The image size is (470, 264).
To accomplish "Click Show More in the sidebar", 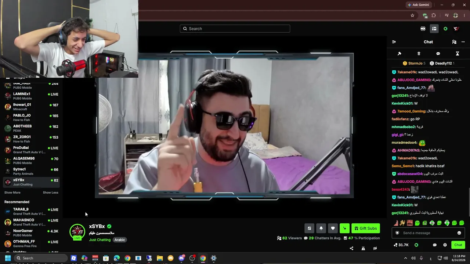I will pyautogui.click(x=12, y=192).
